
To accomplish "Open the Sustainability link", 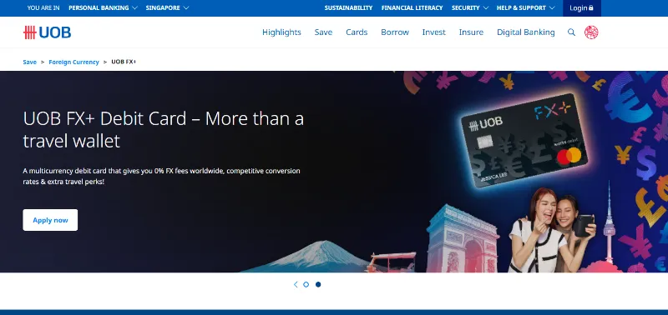I will pyautogui.click(x=348, y=7).
